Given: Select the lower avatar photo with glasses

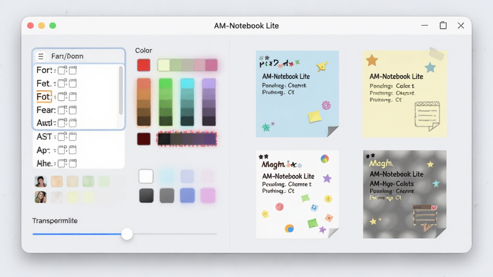Looking at the screenshot, I should tap(40, 197).
